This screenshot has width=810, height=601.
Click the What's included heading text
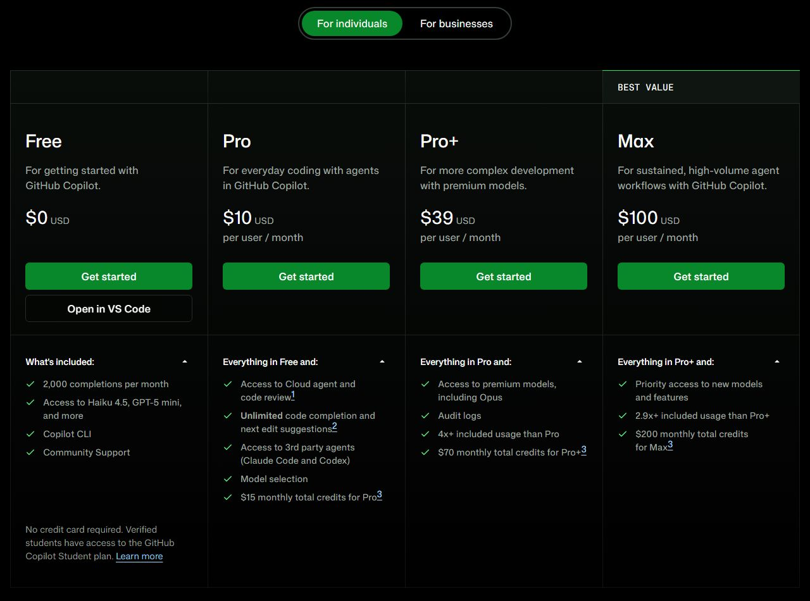pos(59,362)
